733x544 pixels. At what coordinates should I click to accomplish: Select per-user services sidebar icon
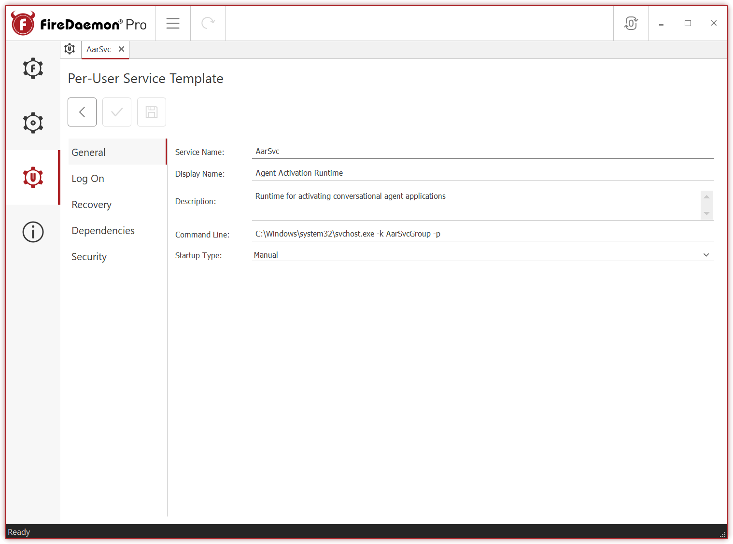pyautogui.click(x=33, y=177)
